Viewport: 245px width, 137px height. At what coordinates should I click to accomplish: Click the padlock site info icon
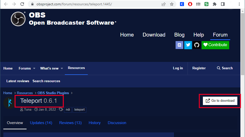(x=32, y=4)
